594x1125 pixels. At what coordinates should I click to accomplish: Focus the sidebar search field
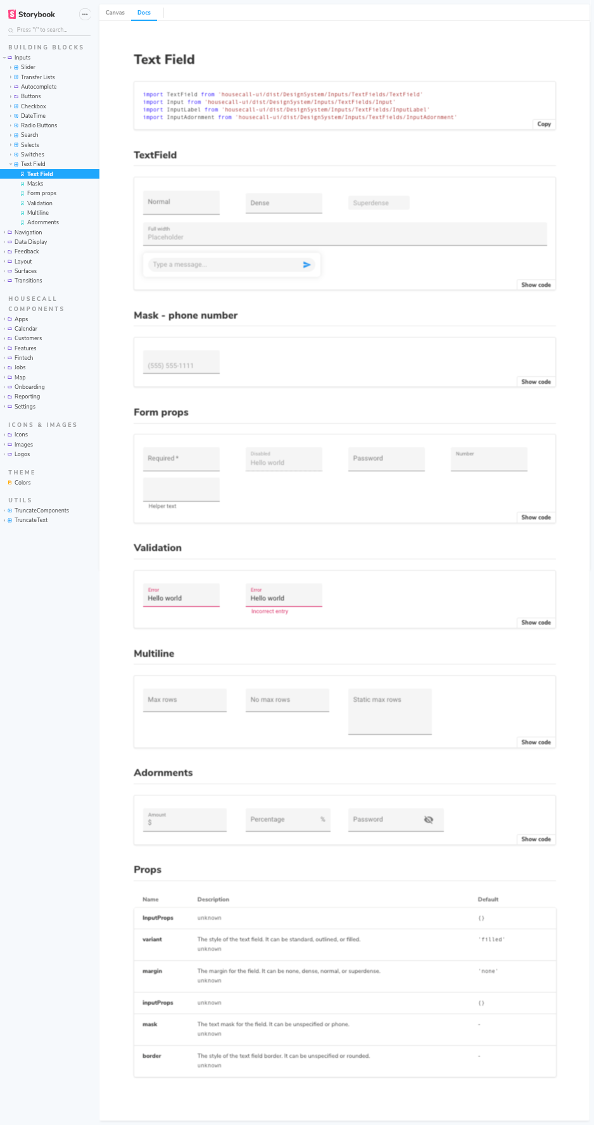(x=49, y=30)
